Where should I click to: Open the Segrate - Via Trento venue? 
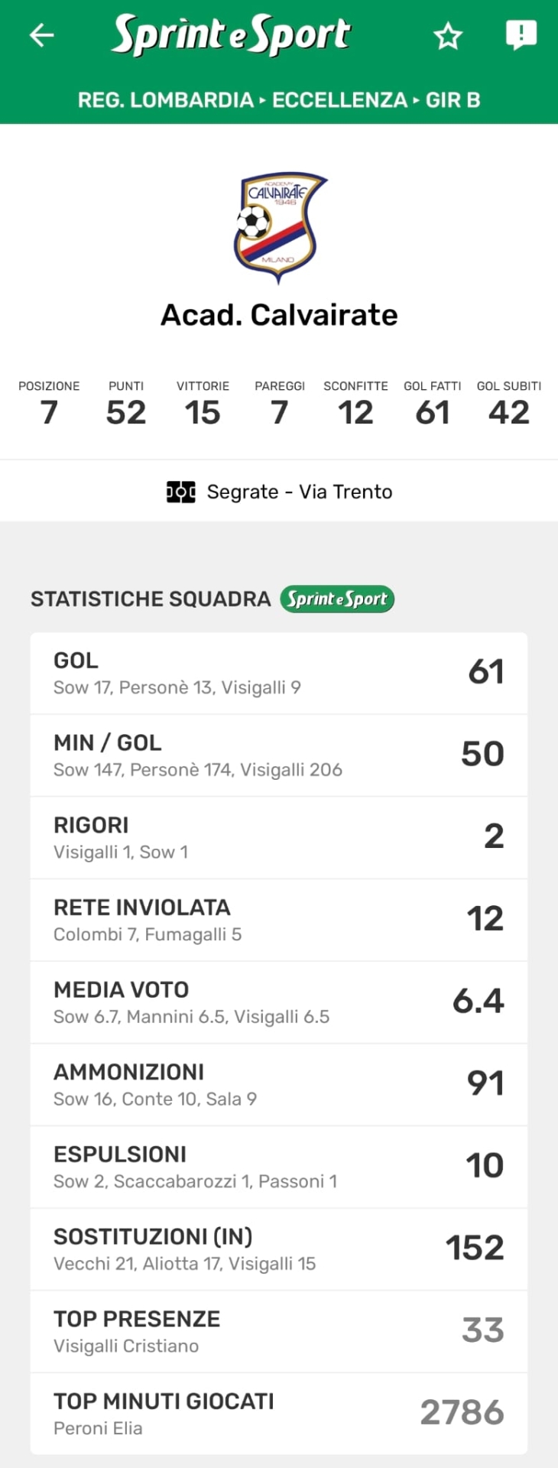pos(299,492)
